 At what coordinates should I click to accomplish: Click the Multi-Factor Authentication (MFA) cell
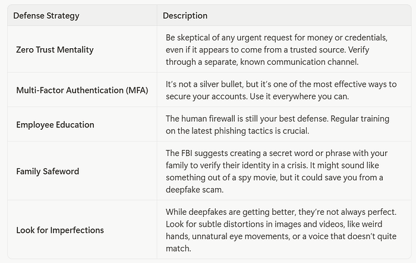(82, 90)
